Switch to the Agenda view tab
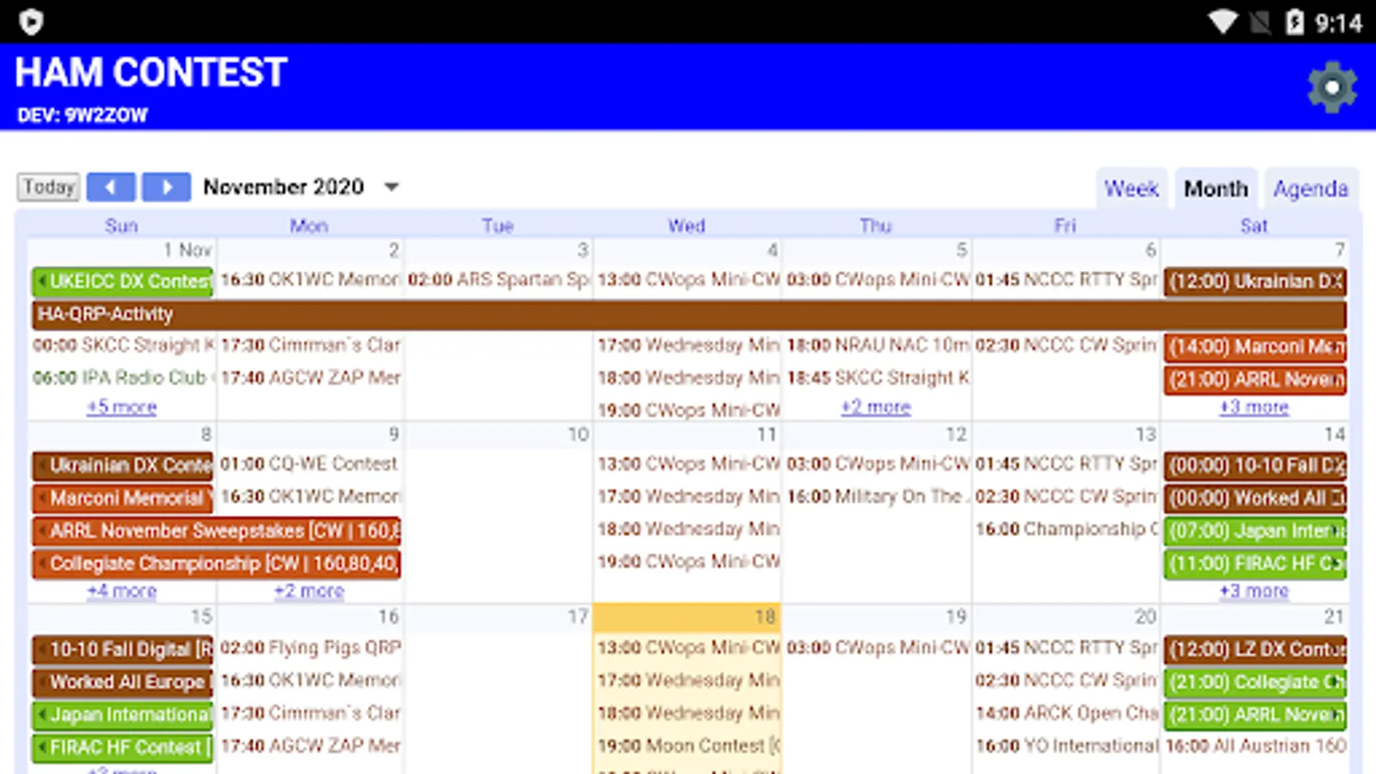This screenshot has height=774, width=1376. click(1311, 188)
